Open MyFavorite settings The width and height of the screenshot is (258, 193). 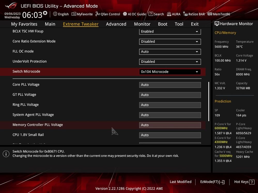coord(82,14)
